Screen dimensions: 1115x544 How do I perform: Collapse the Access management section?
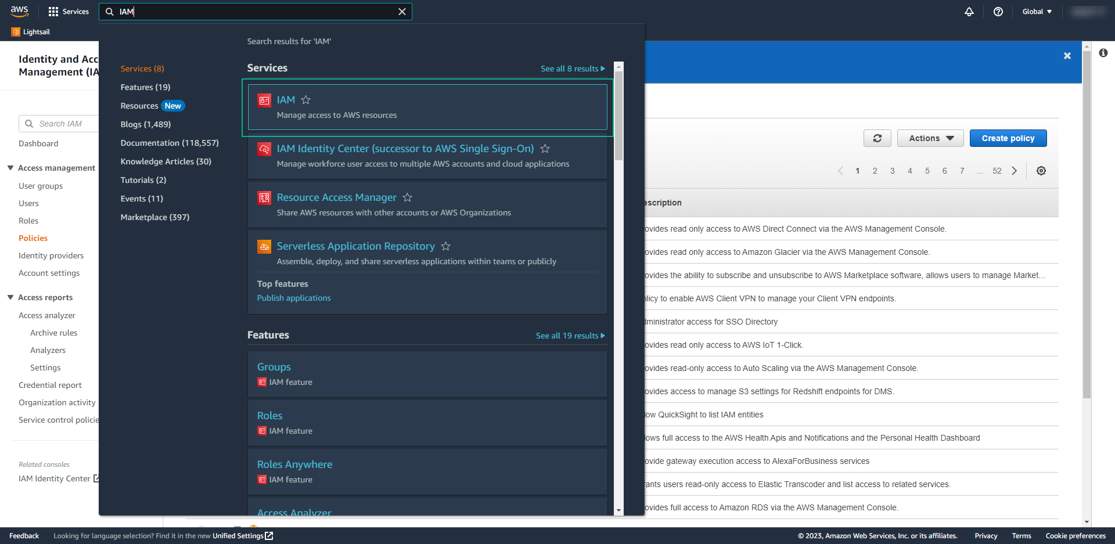click(x=10, y=168)
